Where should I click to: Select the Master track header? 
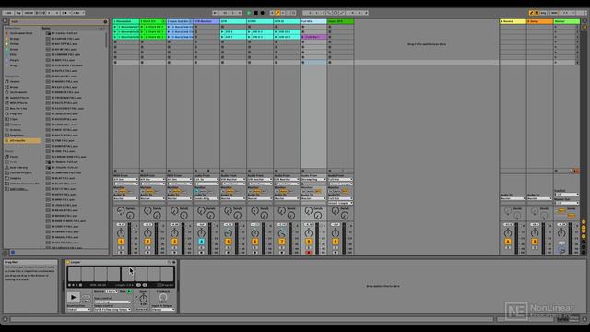pos(566,21)
